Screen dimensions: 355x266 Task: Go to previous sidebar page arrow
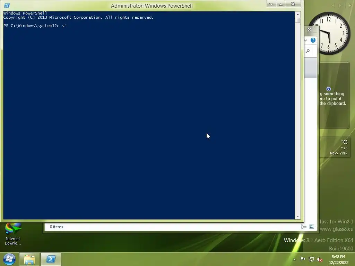(333, 6)
